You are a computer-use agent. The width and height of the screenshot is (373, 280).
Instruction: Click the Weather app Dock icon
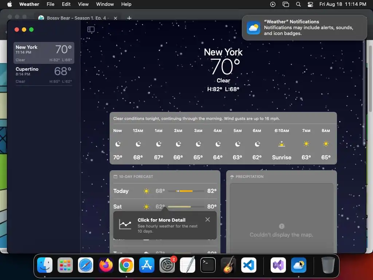coord(299,265)
